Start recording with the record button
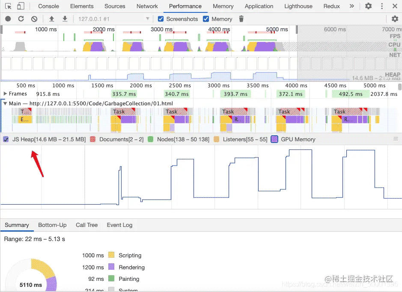Screen dimensions: 402x292 tap(8, 19)
